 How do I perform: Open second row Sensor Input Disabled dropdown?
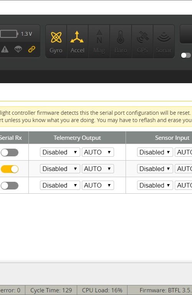155,169
